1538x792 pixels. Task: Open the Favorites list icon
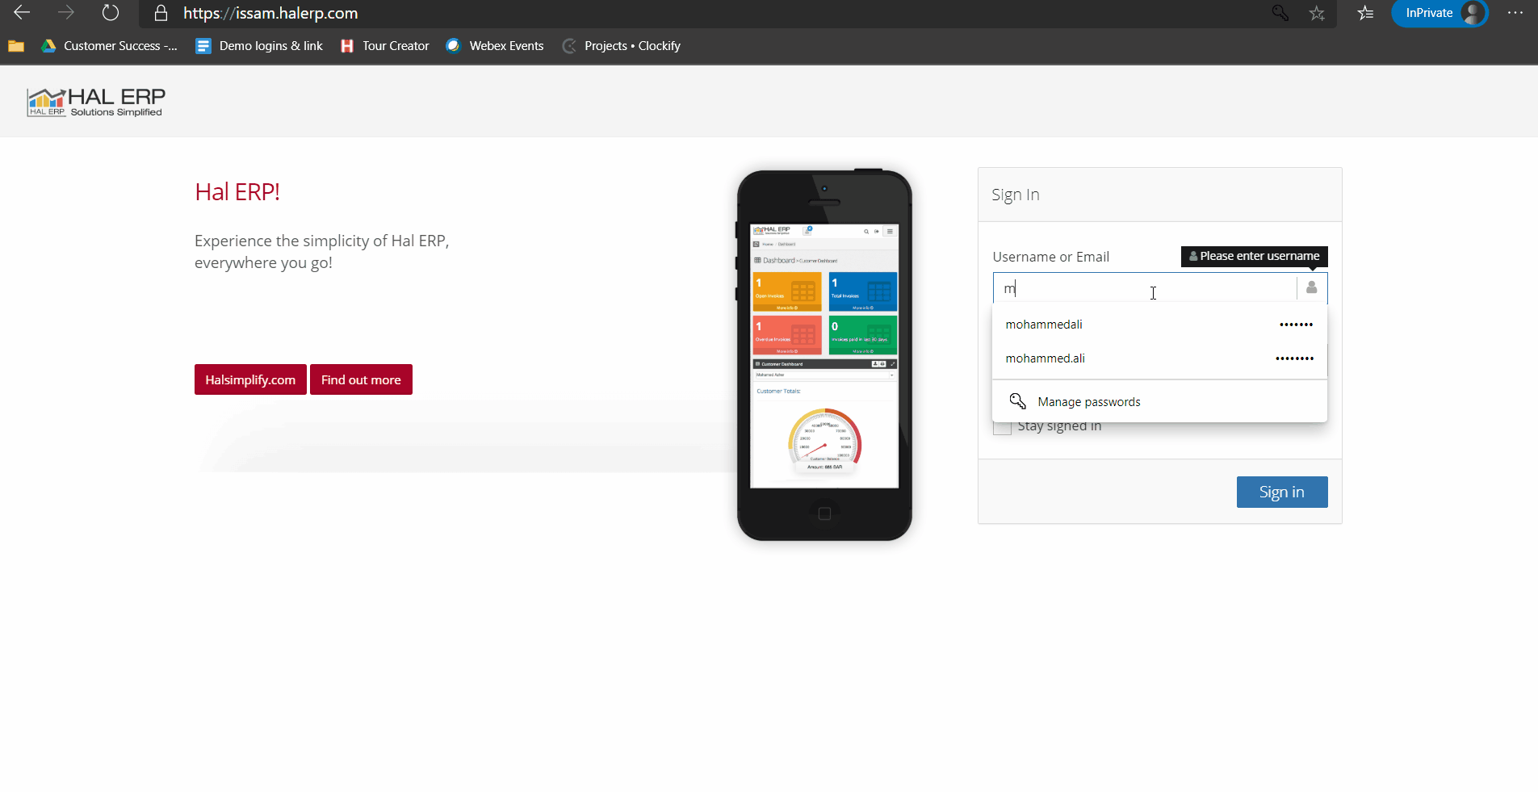coord(1365,13)
